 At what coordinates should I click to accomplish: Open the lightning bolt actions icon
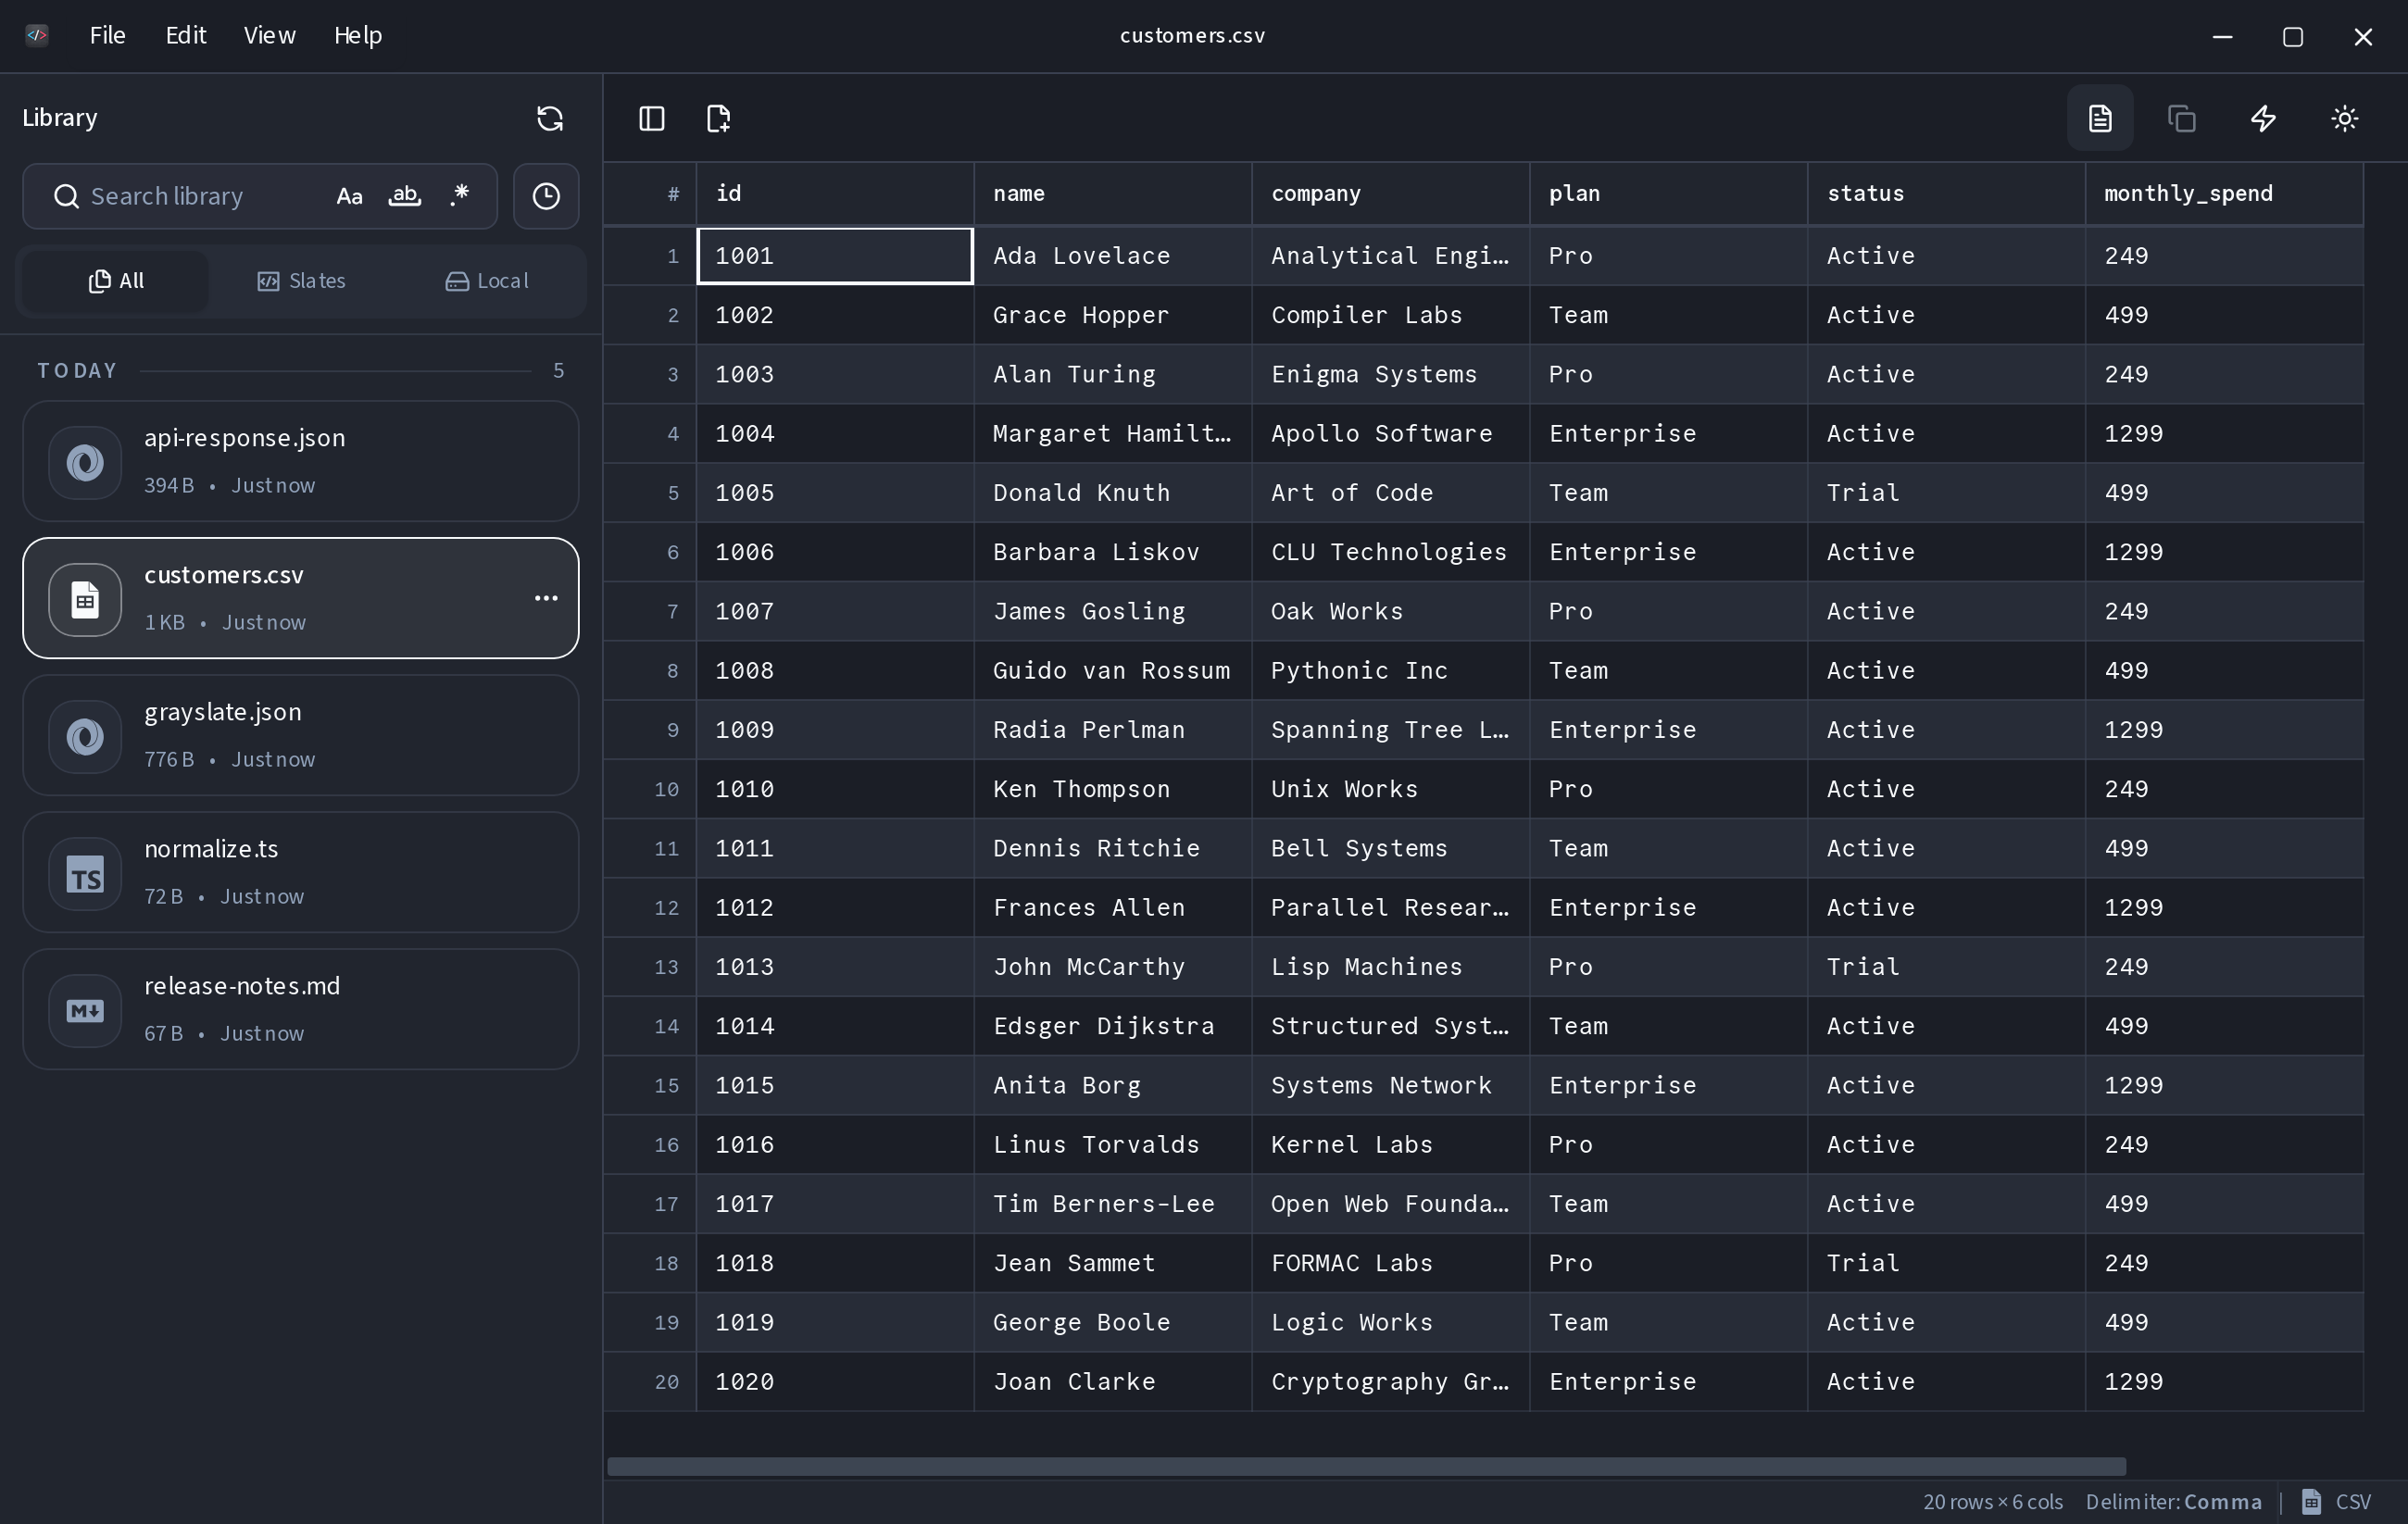point(2263,118)
